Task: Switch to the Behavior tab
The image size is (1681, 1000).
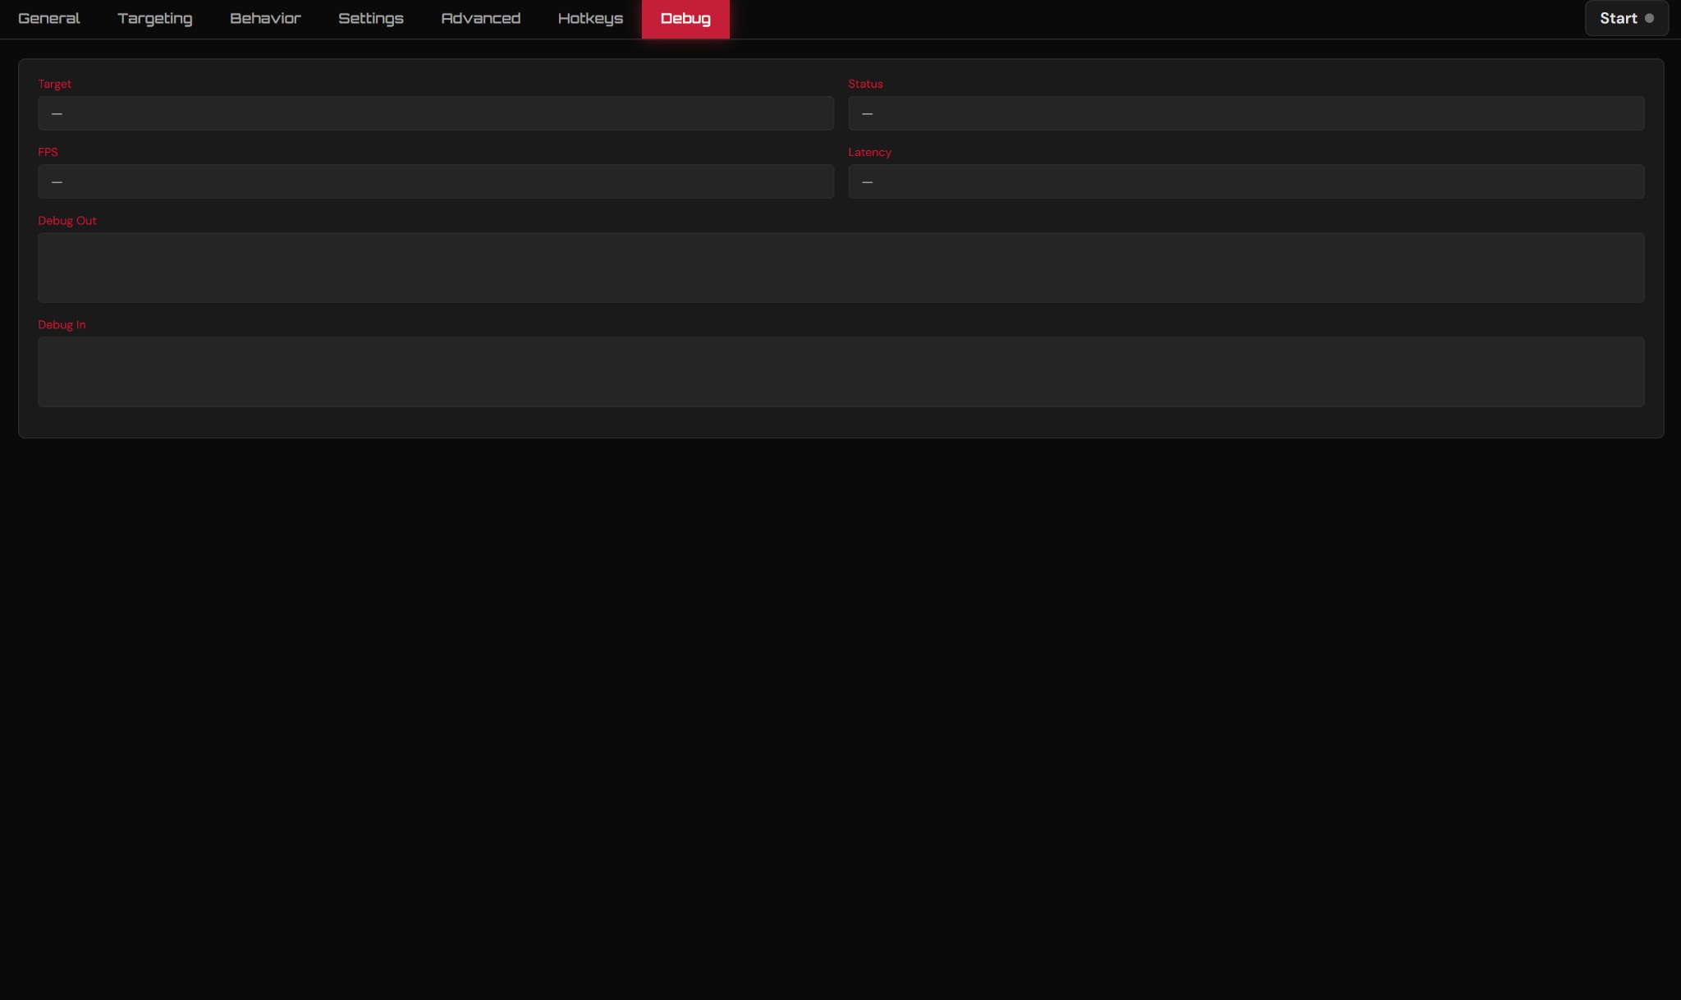Action: tap(264, 18)
